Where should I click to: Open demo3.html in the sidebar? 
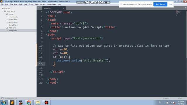tap(13, 25)
